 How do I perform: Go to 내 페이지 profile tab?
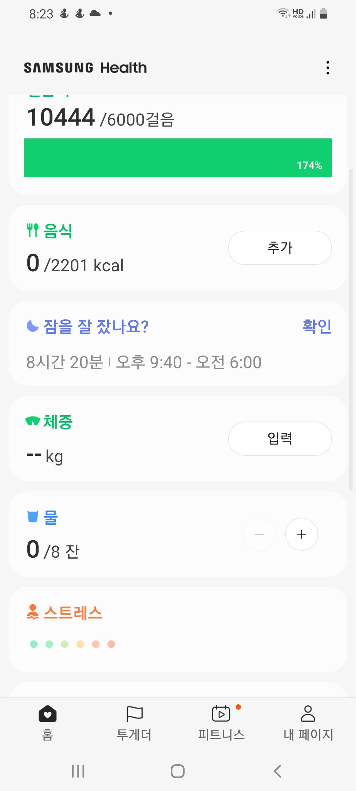point(308,722)
